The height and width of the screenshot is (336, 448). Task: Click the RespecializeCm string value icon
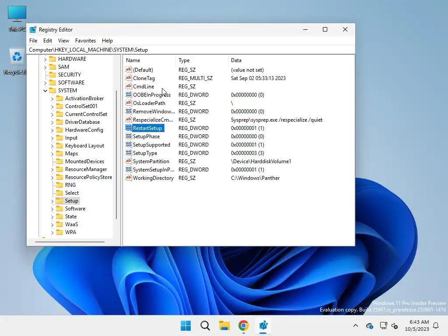point(129,119)
